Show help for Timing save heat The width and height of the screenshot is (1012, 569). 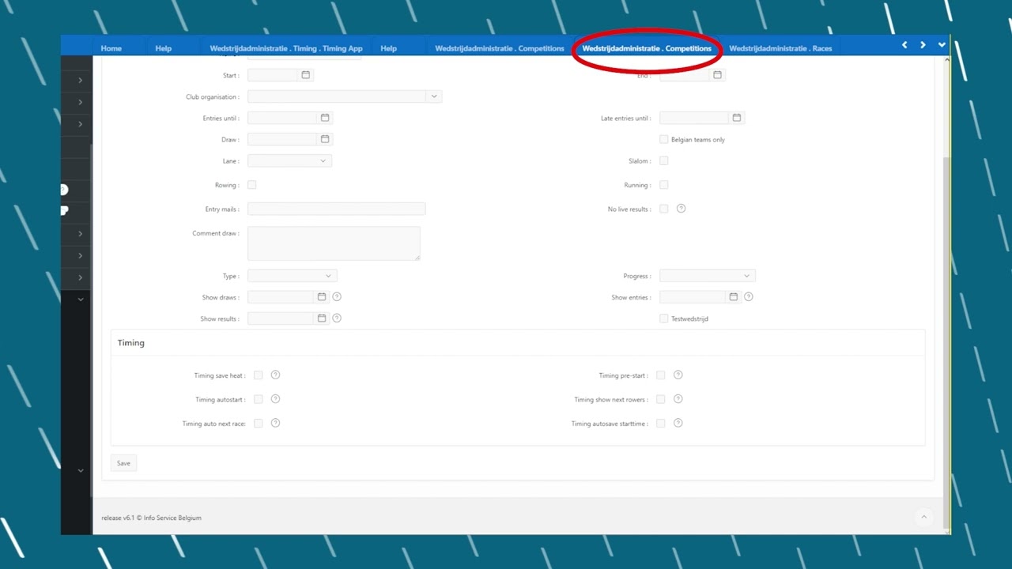tap(275, 375)
